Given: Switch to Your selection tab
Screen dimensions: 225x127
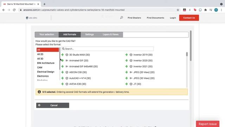Looking at the screenshot, I should pos(47,35).
